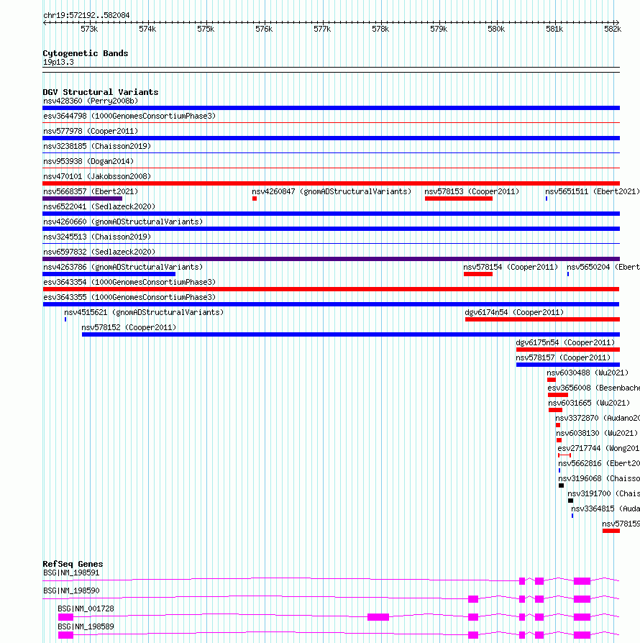Select BSG|NM_001728 transcript label

[x=86, y=609]
